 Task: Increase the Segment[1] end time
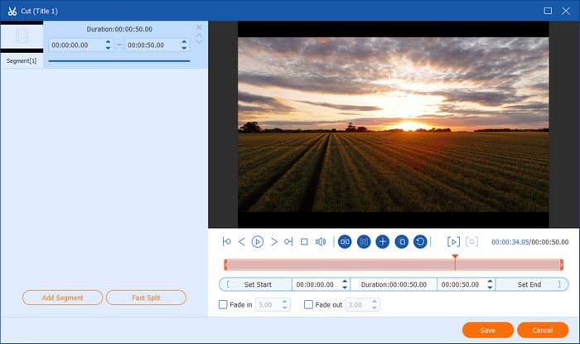tap(184, 42)
